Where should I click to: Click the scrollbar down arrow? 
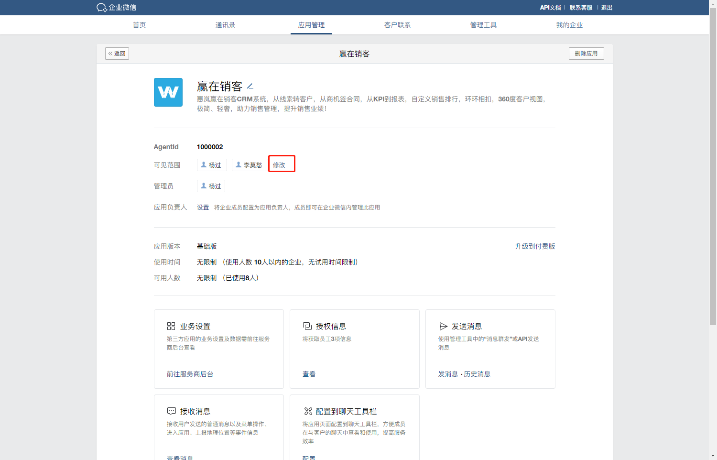(x=713, y=456)
